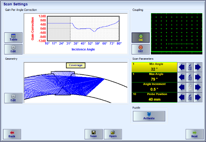Edit the Gain Per Angle Correction

click(13, 49)
